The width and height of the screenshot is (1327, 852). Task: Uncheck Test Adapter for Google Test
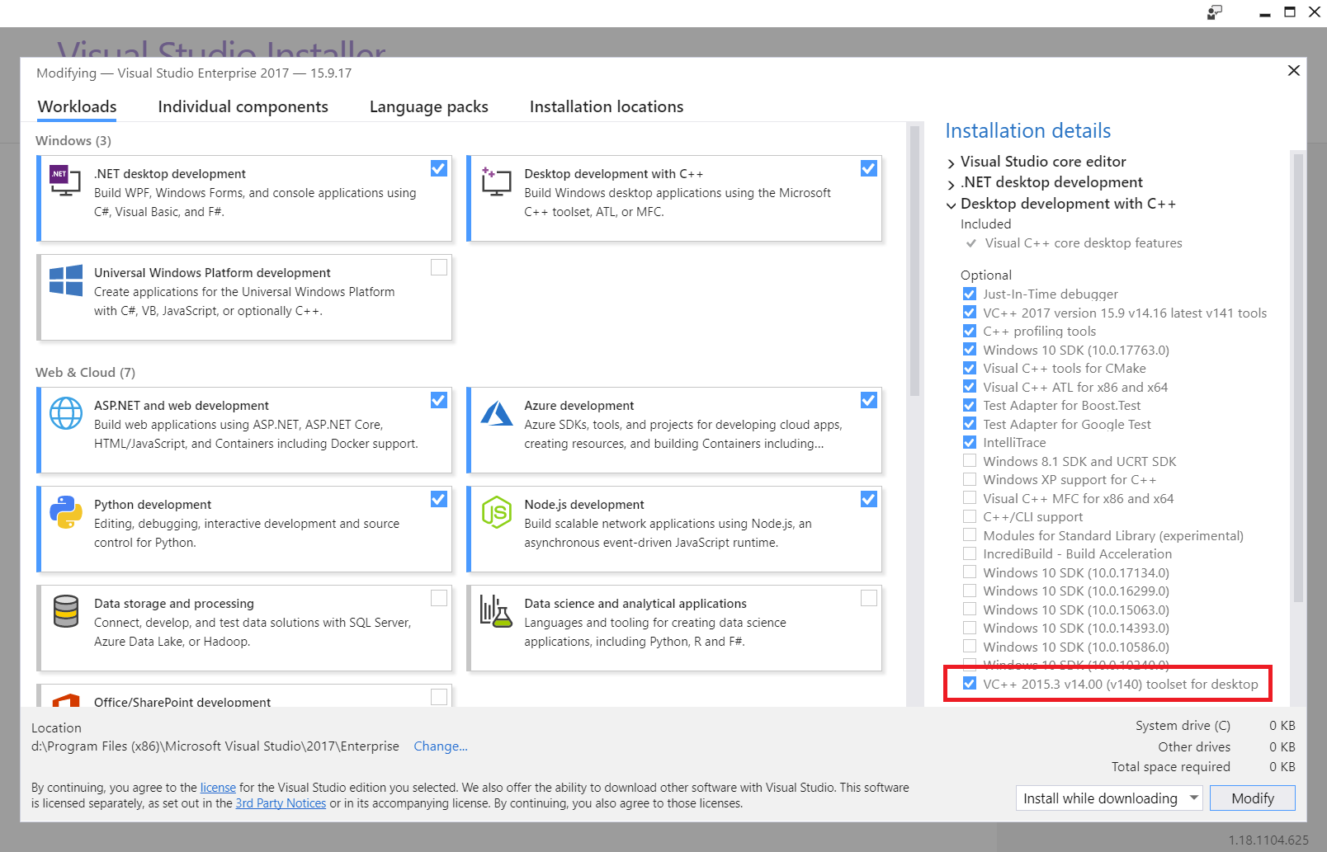(x=970, y=424)
